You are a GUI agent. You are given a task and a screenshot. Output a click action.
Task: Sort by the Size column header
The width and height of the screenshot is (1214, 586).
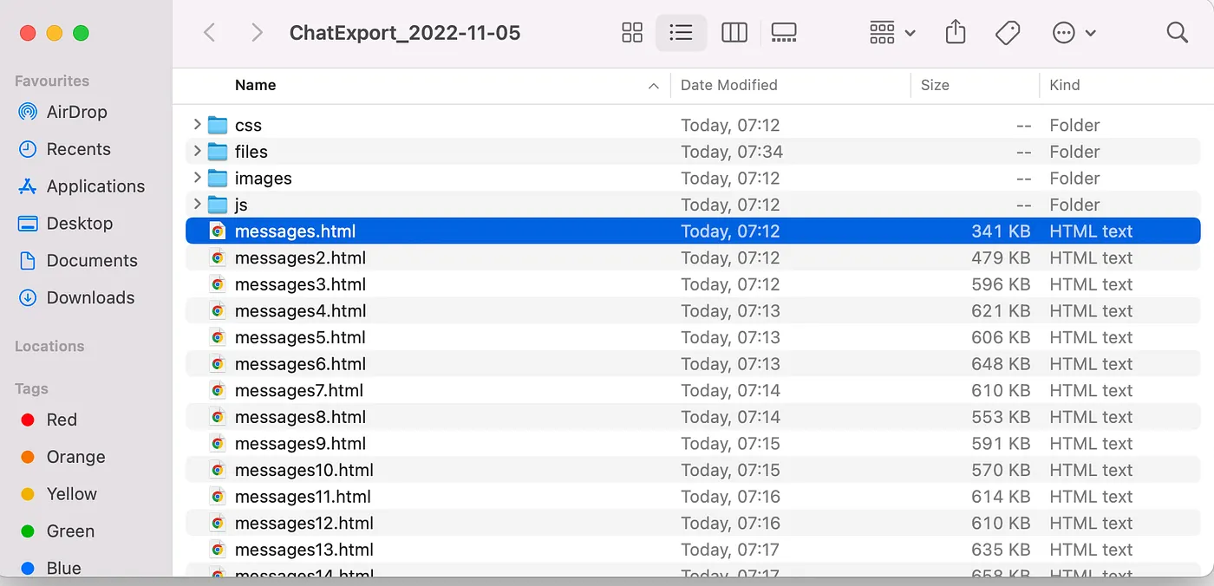pos(935,85)
